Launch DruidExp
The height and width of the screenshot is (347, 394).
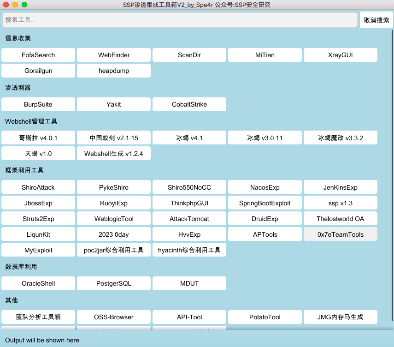pos(265,218)
